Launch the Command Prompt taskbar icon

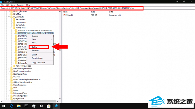(26, 106)
